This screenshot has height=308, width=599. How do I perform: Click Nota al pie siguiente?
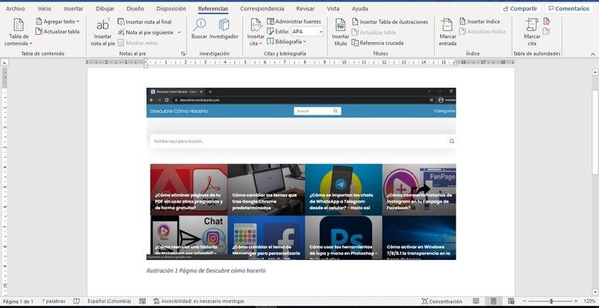pos(146,33)
